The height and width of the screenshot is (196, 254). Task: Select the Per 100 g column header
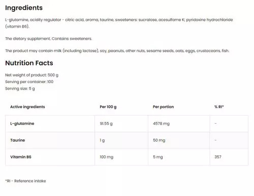tap(108, 107)
